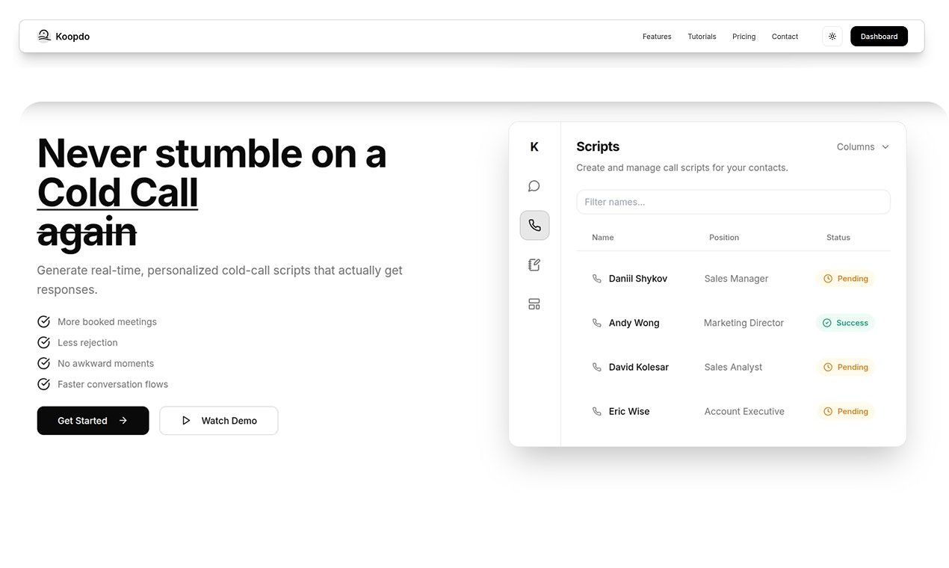This screenshot has width=949, height=568.
Task: Open the dashboard layout icon in the sidebar
Action: click(534, 303)
